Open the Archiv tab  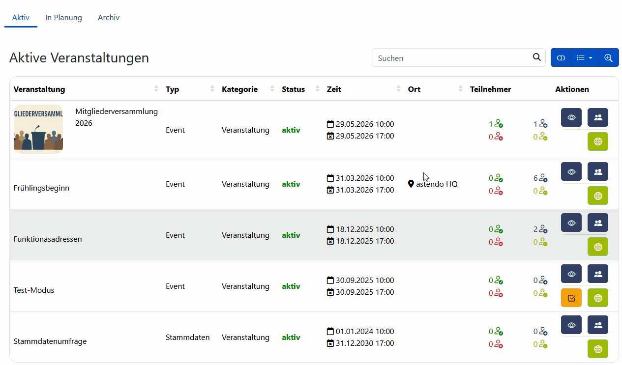[x=109, y=18]
